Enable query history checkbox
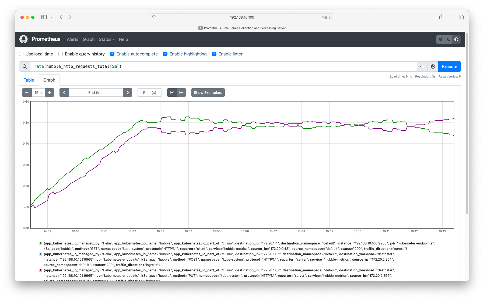The width and height of the screenshot is (484, 301). (61, 54)
